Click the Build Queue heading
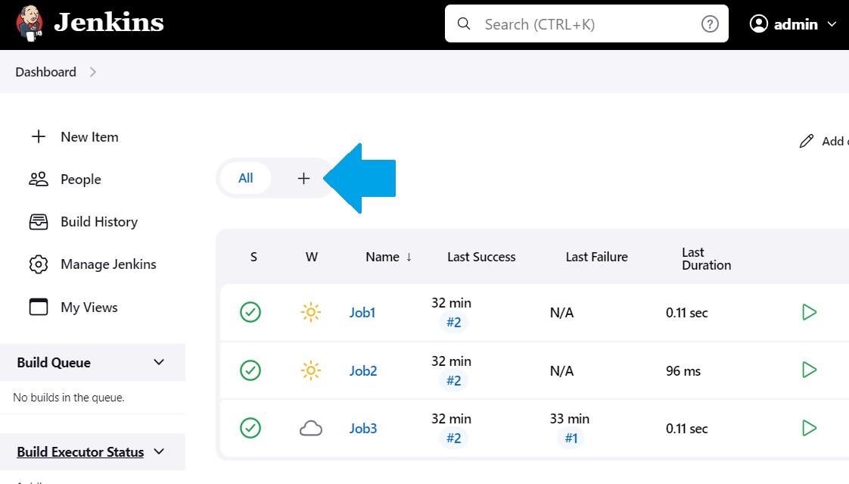849x484 pixels. [x=54, y=363]
